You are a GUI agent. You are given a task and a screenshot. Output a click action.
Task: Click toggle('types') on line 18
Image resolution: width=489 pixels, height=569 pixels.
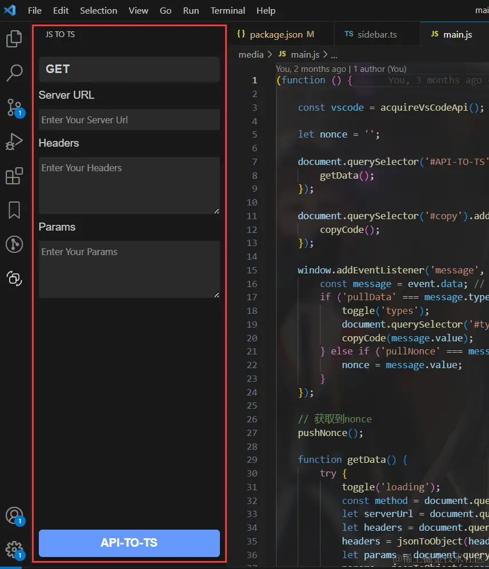click(x=382, y=311)
